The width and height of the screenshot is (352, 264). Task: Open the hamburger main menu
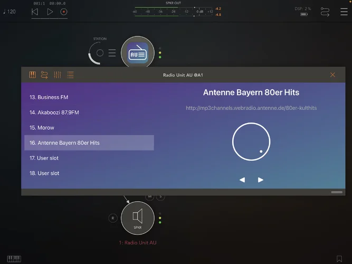(x=344, y=12)
